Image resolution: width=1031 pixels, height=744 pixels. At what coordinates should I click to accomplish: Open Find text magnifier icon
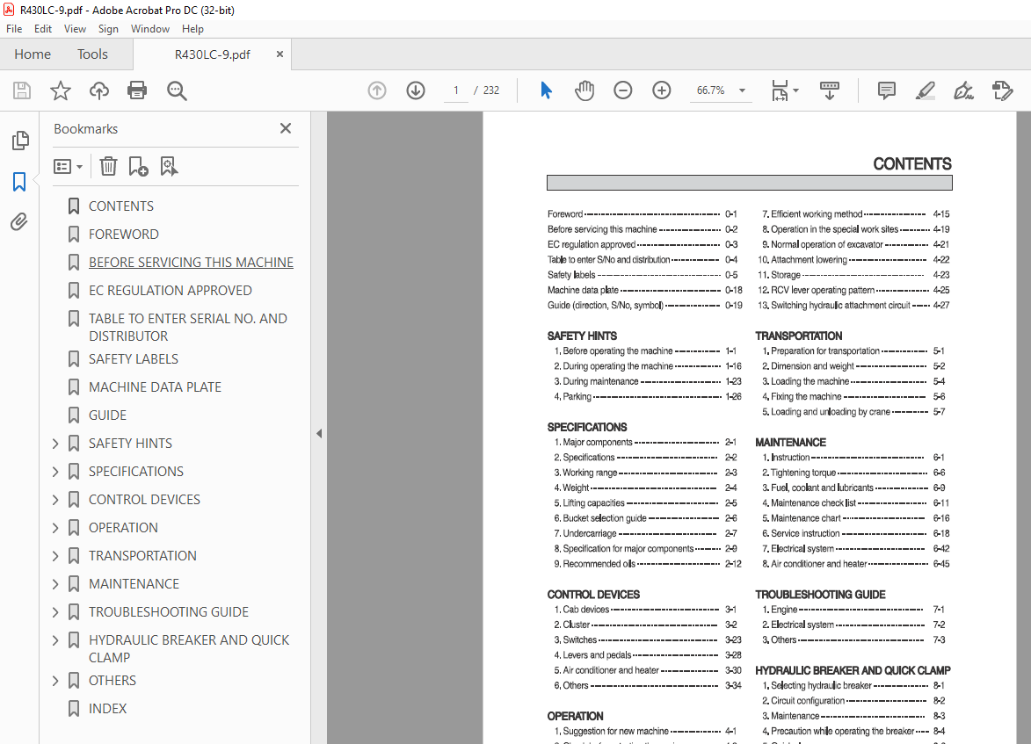click(176, 90)
